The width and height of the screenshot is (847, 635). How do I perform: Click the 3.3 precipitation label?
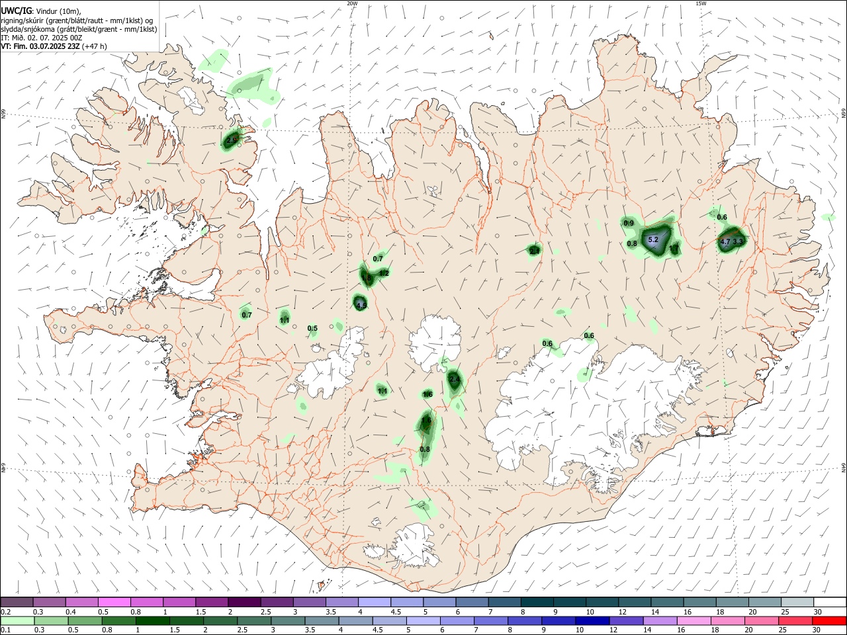pyautogui.click(x=738, y=241)
